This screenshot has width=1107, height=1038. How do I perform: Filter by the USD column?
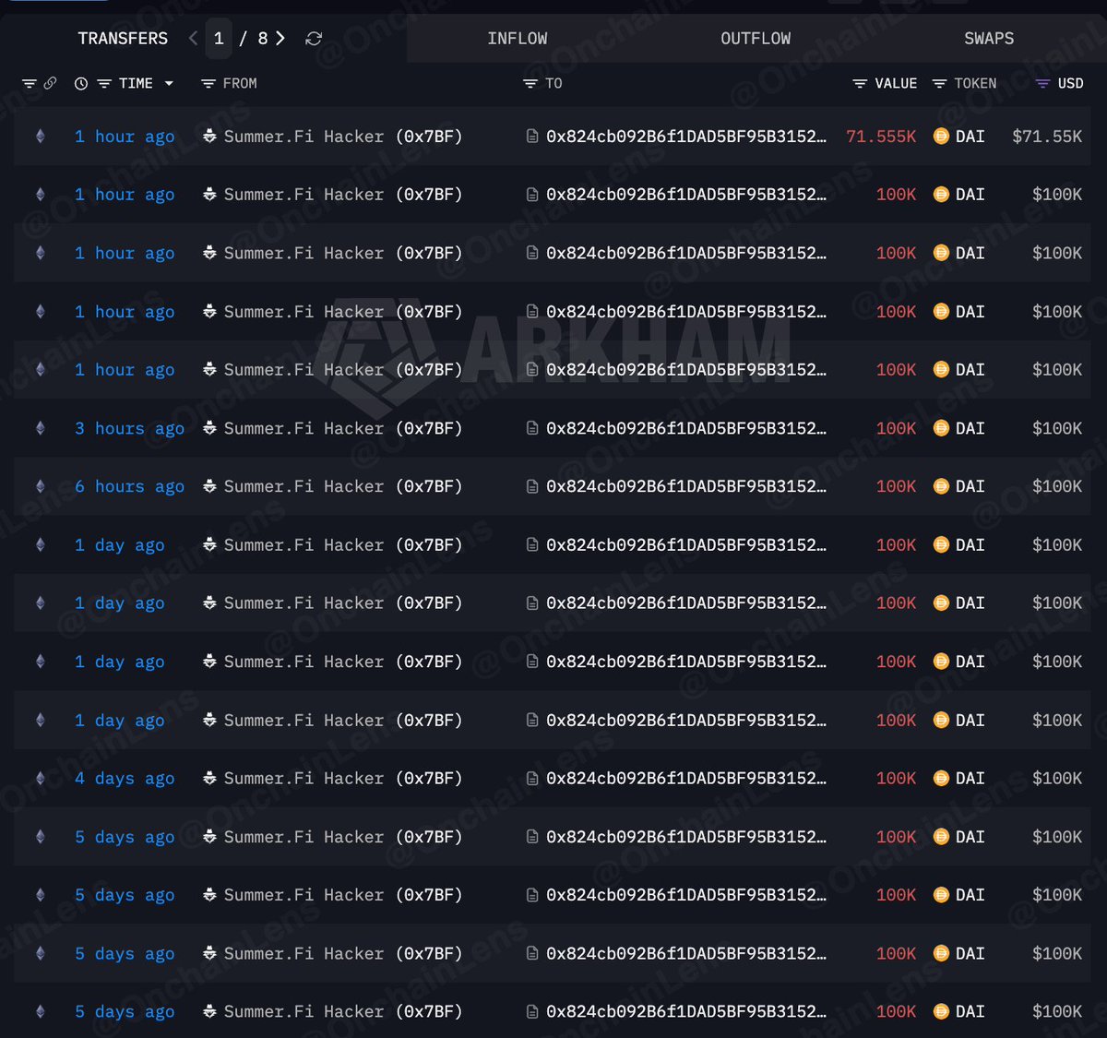tap(1042, 83)
